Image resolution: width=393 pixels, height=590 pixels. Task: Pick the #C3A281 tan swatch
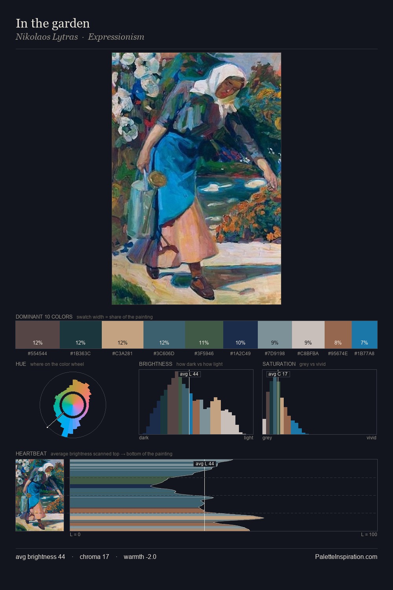click(x=123, y=335)
